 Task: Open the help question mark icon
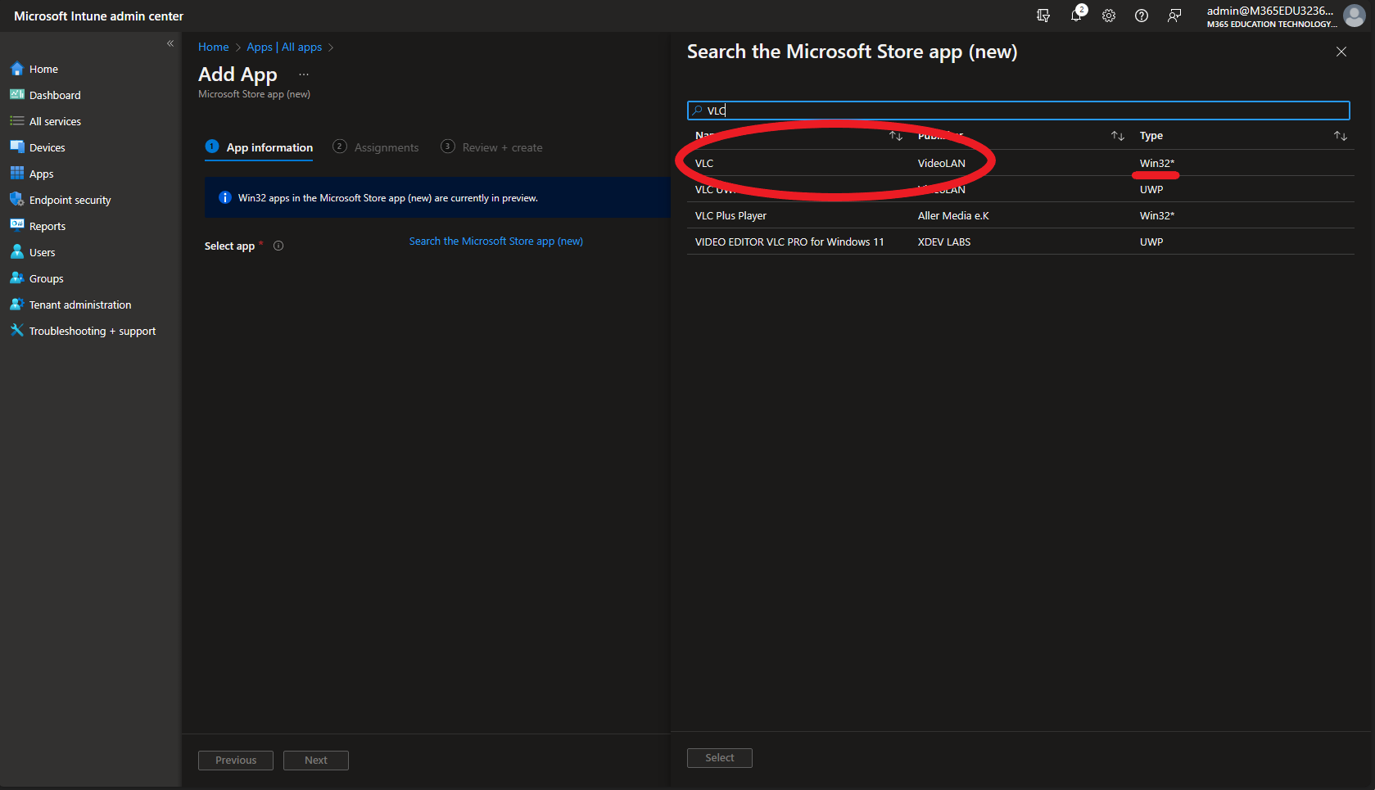tap(1142, 16)
